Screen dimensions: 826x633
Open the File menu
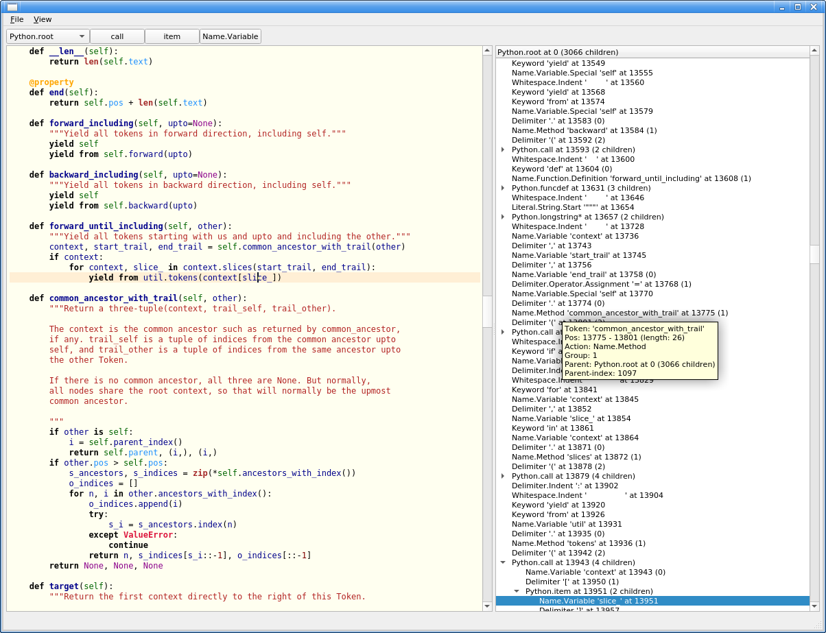[x=16, y=19]
